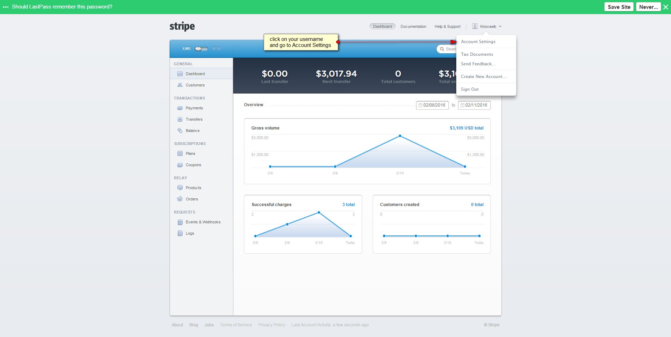
Task: Expand the Knoxweb username dropdown arrow
Action: (500, 26)
